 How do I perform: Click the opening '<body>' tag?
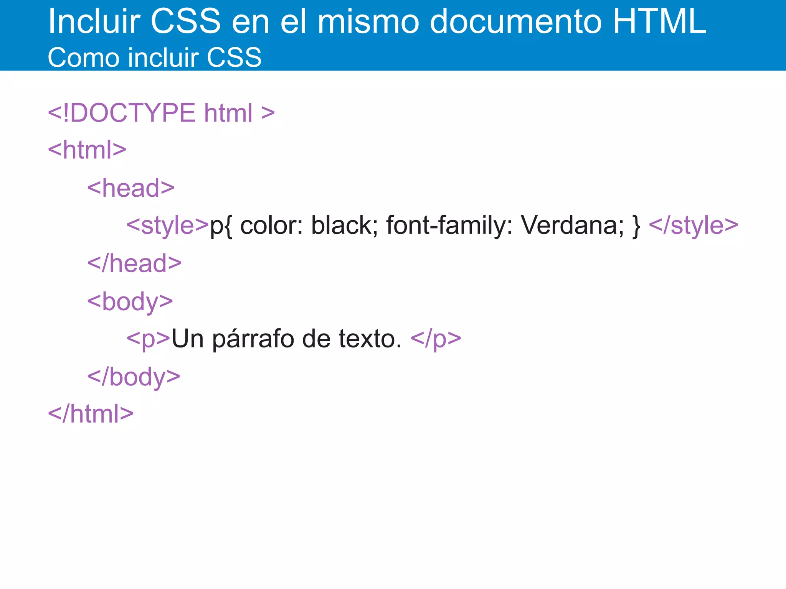[130, 302]
